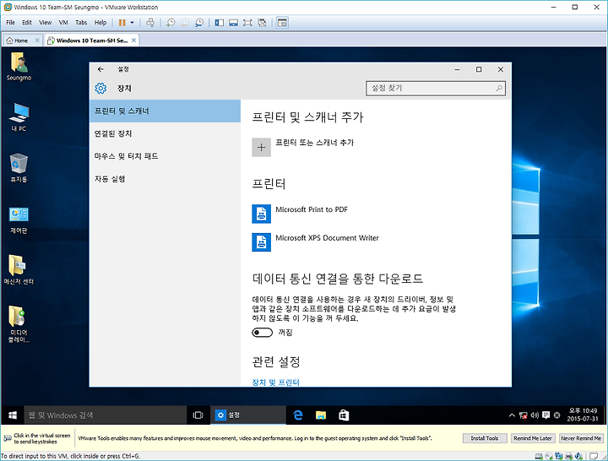Click the plus button to add printer
Screen dimensions: 608x461
261,147
